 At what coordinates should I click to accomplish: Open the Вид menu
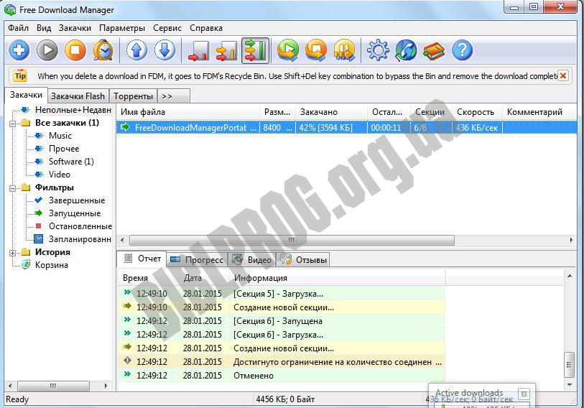(x=44, y=28)
